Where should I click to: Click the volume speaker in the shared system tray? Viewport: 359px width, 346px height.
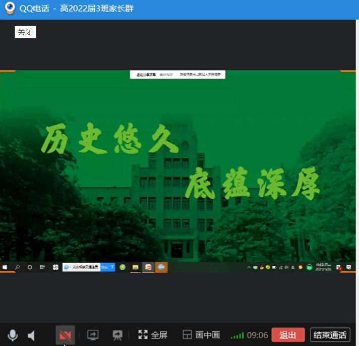pos(287,267)
